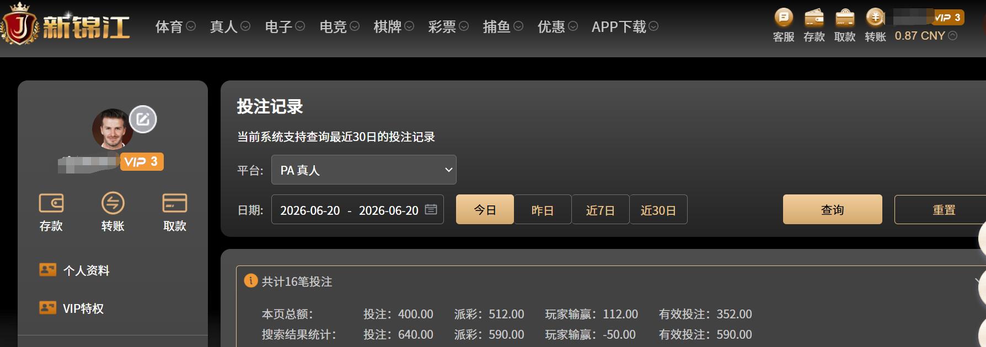Open the 捕鱼 menu

pyautogui.click(x=496, y=26)
